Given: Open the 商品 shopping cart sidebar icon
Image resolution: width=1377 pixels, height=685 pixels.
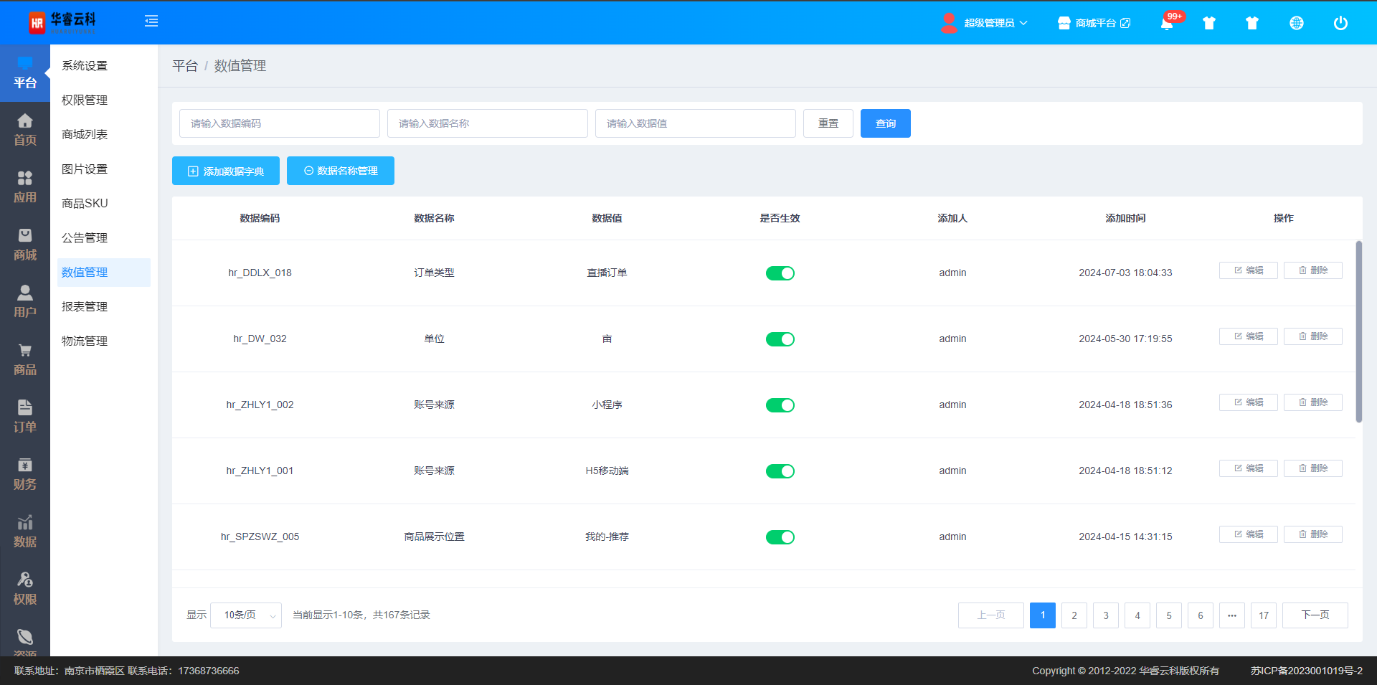Looking at the screenshot, I should (25, 359).
